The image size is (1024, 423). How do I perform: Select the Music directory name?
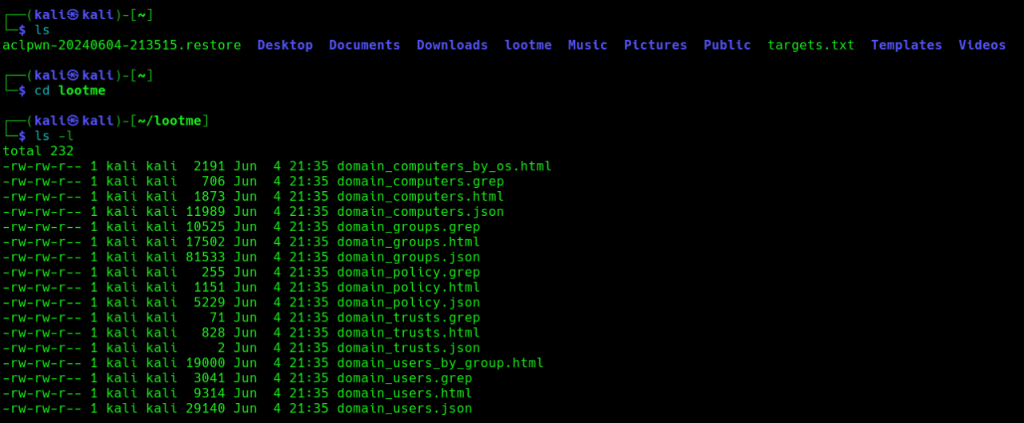coord(588,45)
